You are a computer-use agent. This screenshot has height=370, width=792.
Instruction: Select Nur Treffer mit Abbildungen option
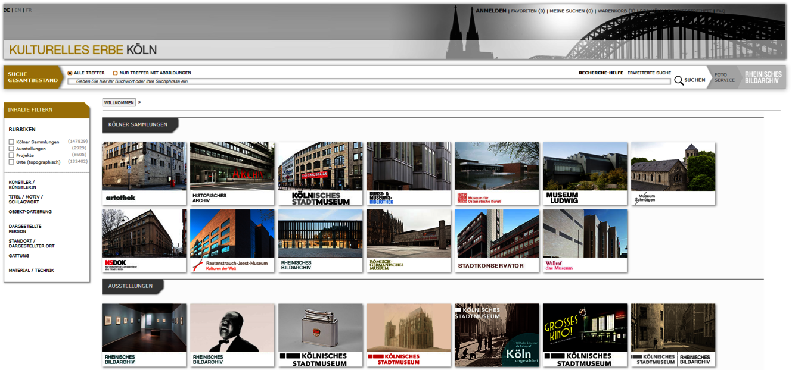coord(115,73)
